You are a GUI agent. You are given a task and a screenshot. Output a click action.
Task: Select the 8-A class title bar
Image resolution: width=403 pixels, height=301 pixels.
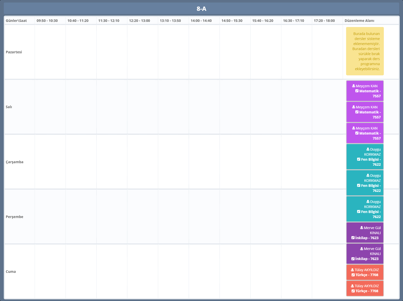tap(201, 9)
